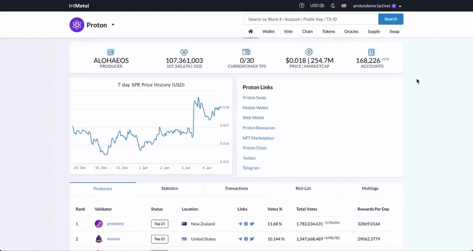This screenshot has height=251, width=473.
Task: Click the United States flag in eosusa row
Action: click(184, 239)
